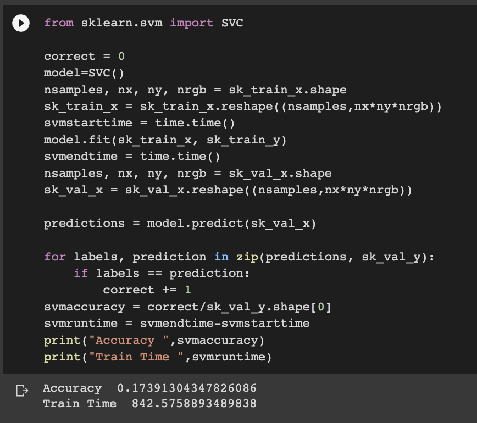Click the print "Accuracy " statement
477x423 pixels.
tap(154, 340)
